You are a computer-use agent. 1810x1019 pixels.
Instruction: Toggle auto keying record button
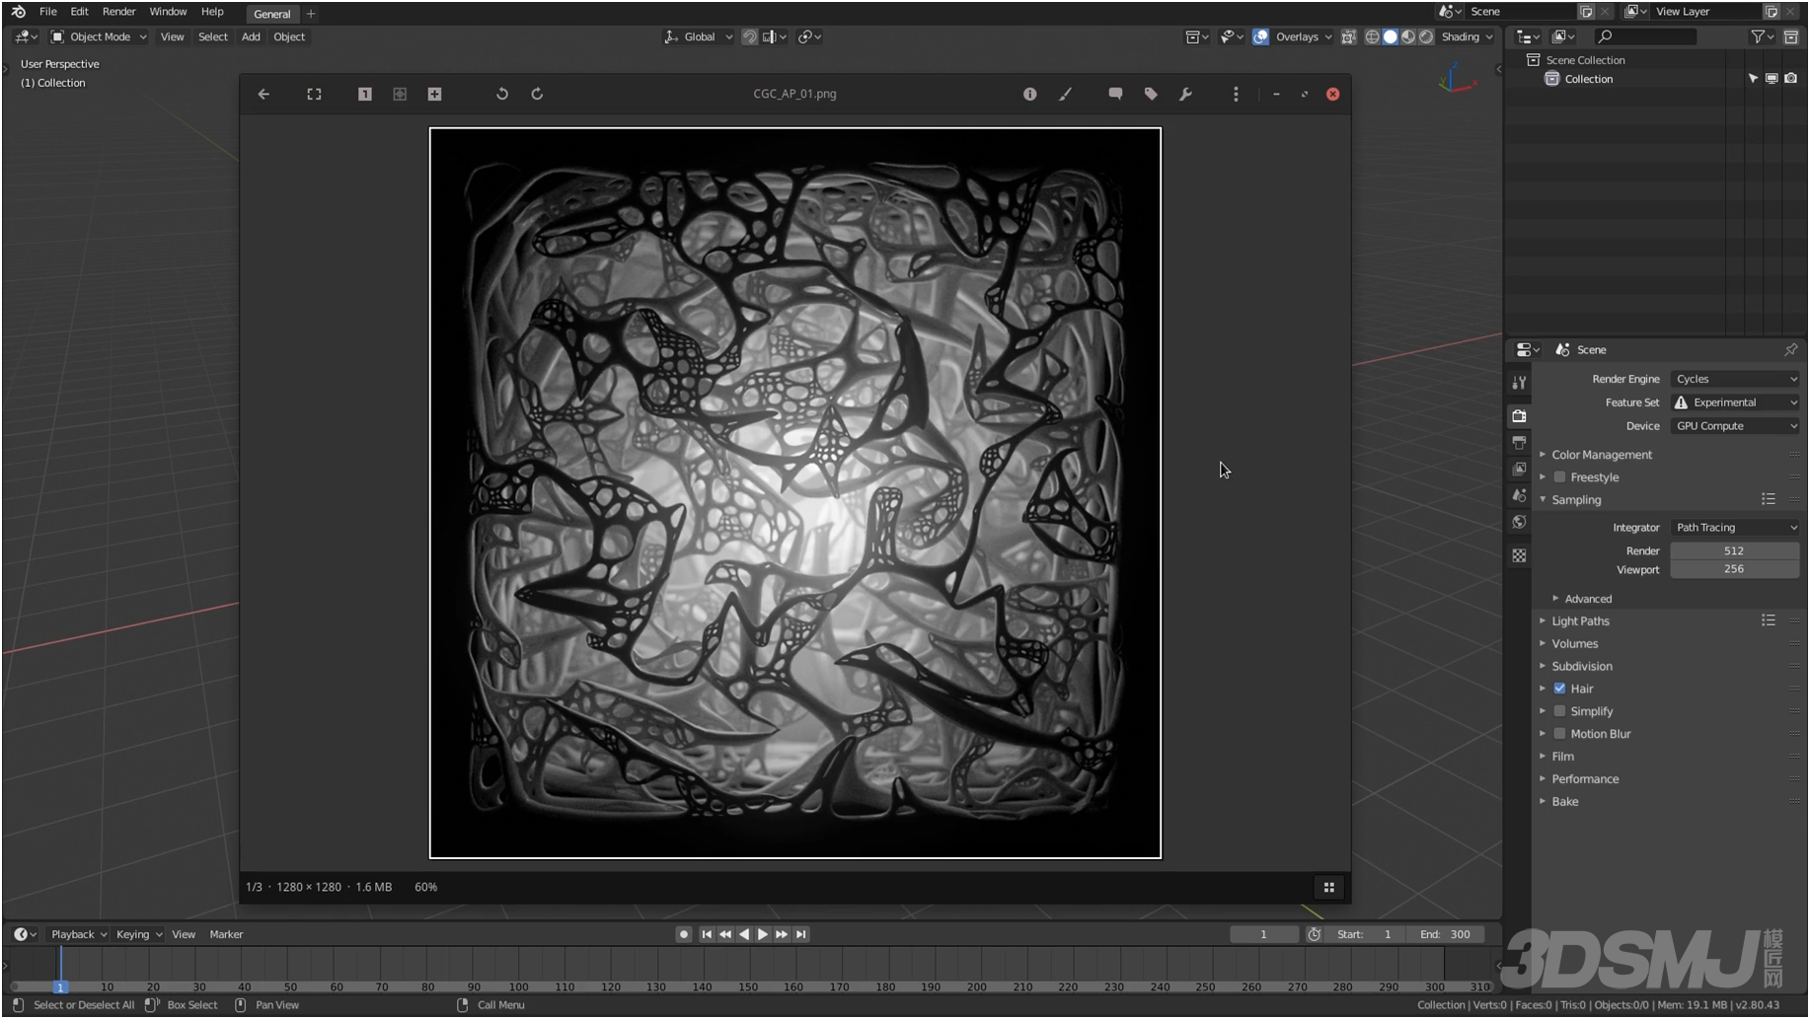683,935
